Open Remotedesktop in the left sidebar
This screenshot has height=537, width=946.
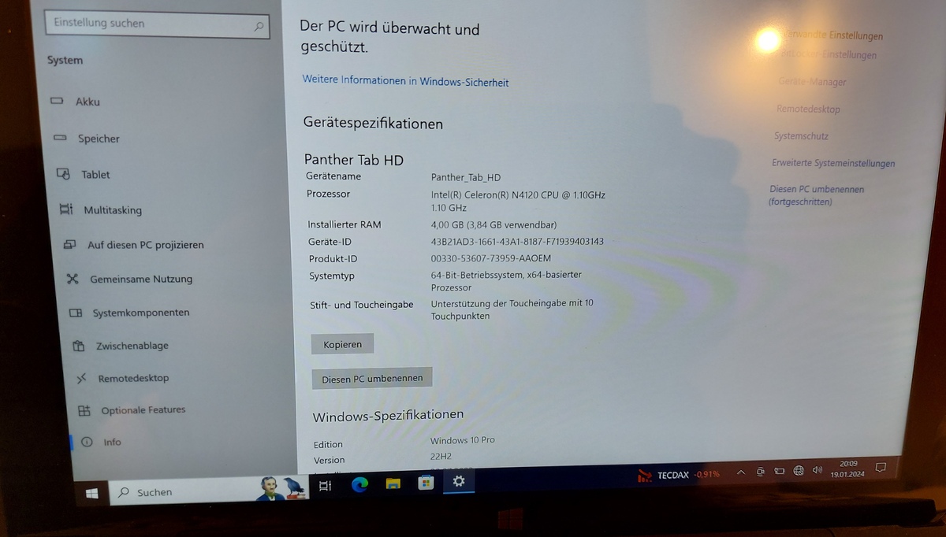[x=124, y=378]
